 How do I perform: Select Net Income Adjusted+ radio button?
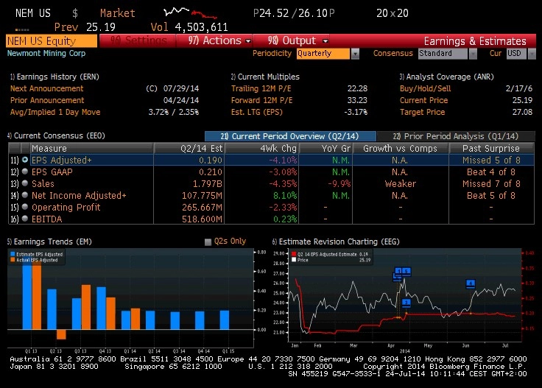(x=25, y=195)
